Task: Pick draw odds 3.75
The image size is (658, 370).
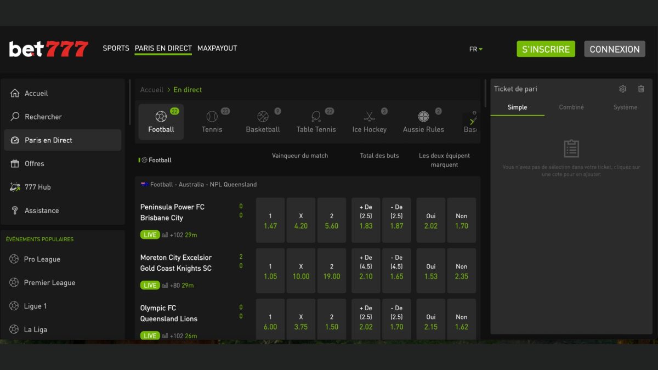Action: (301, 319)
